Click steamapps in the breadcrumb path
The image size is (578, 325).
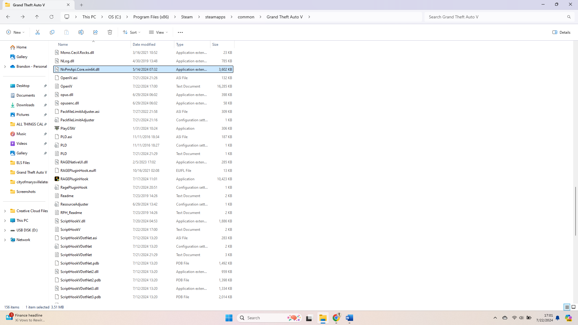click(x=215, y=17)
